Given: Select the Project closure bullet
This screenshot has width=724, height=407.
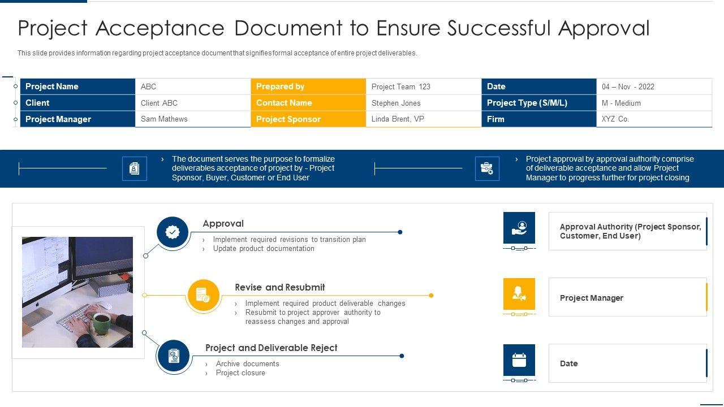Looking at the screenshot, I should tap(240, 373).
